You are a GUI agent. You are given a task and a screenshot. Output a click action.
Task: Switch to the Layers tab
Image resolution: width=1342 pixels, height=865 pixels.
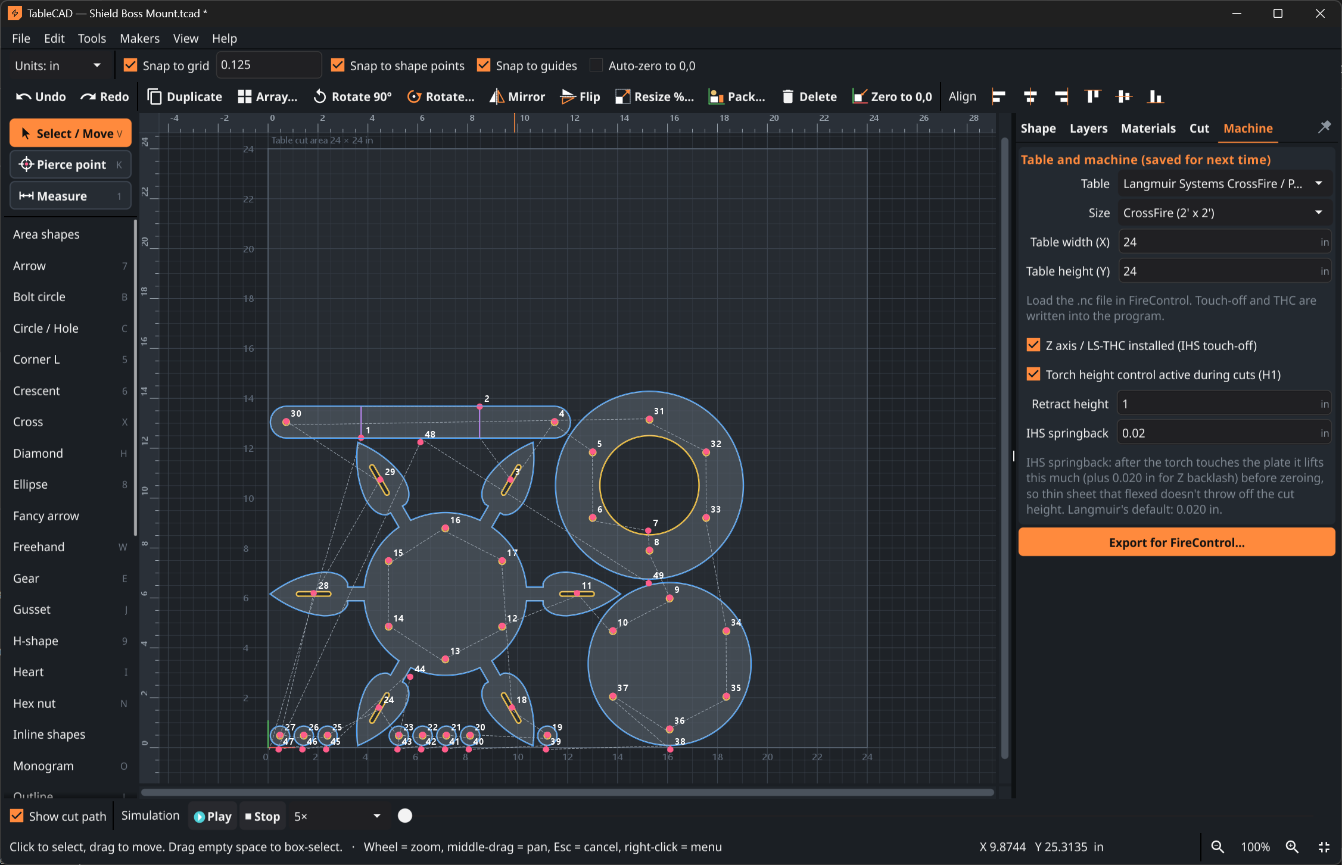(x=1088, y=128)
